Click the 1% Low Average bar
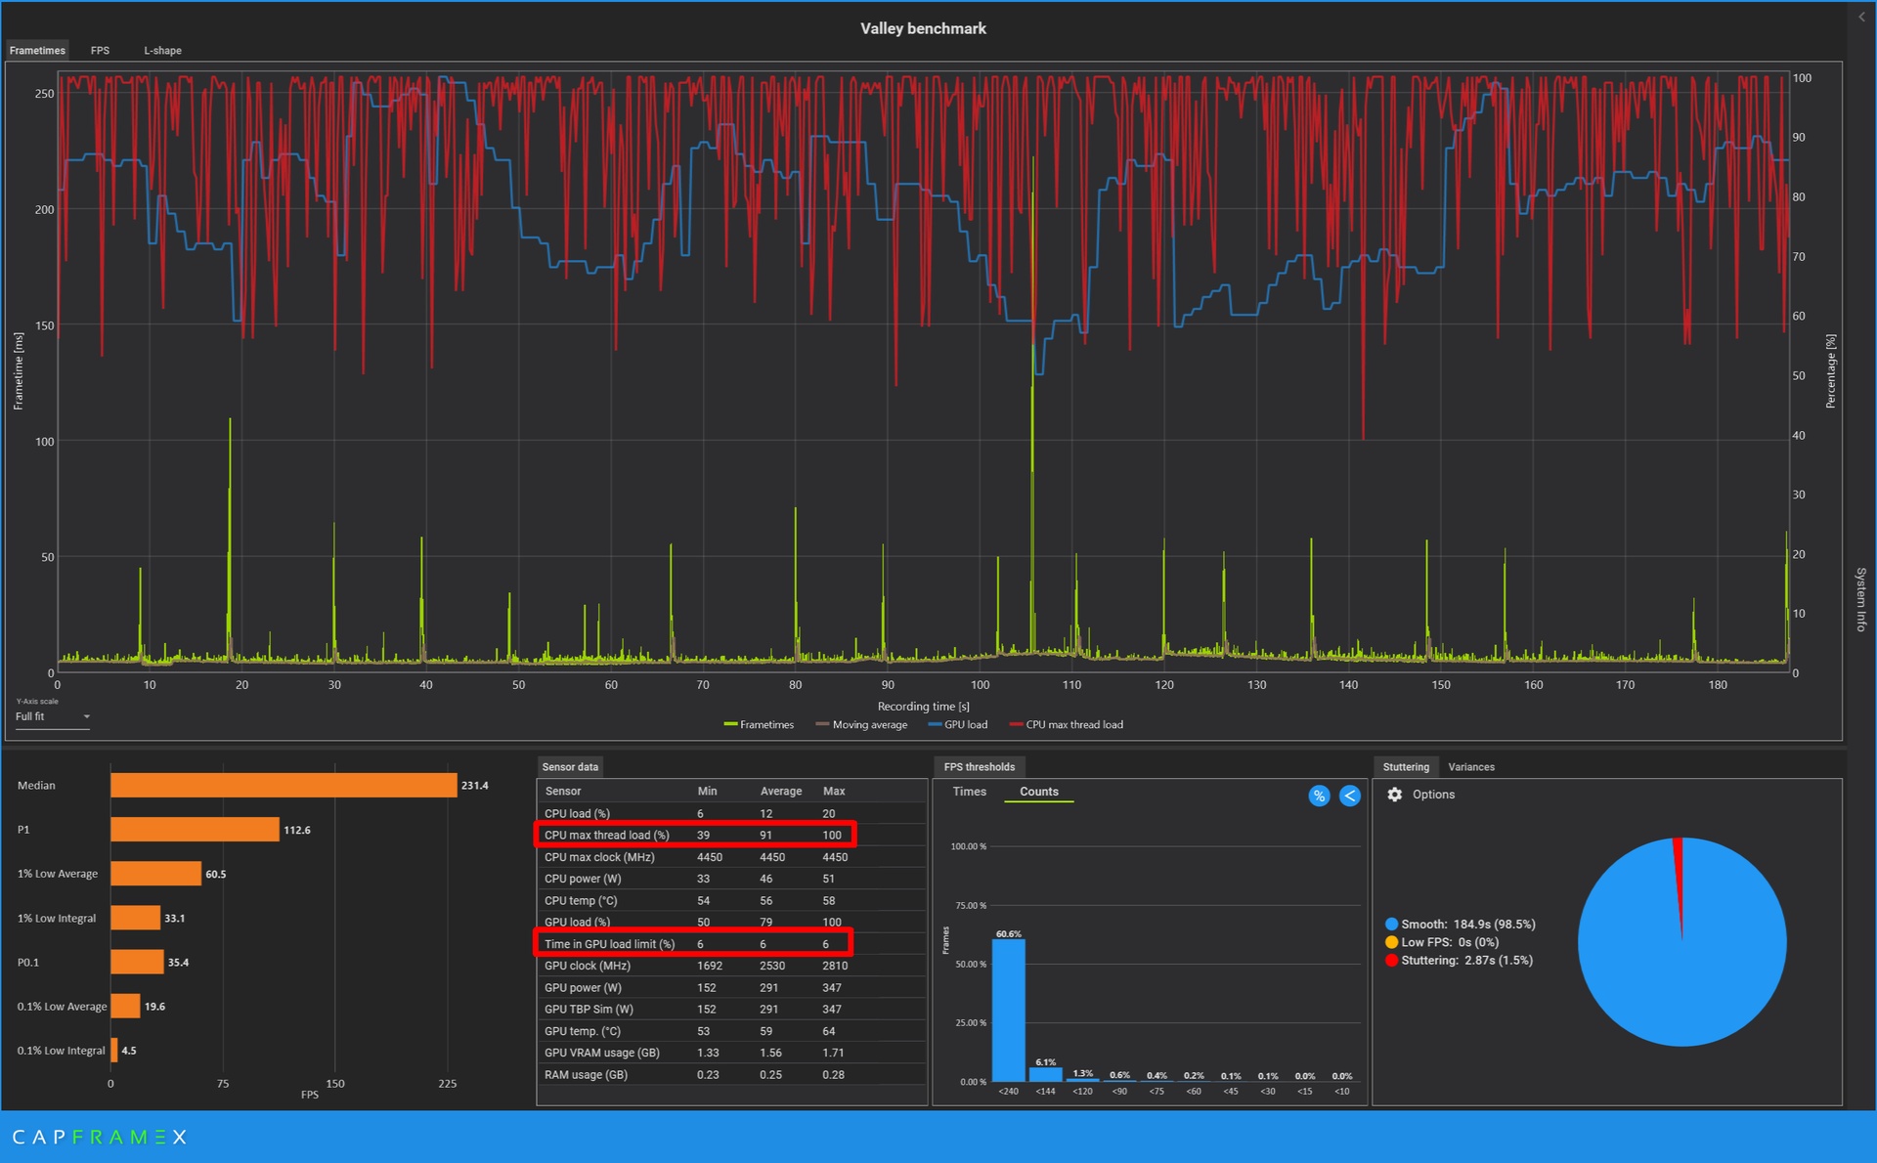 [x=155, y=874]
